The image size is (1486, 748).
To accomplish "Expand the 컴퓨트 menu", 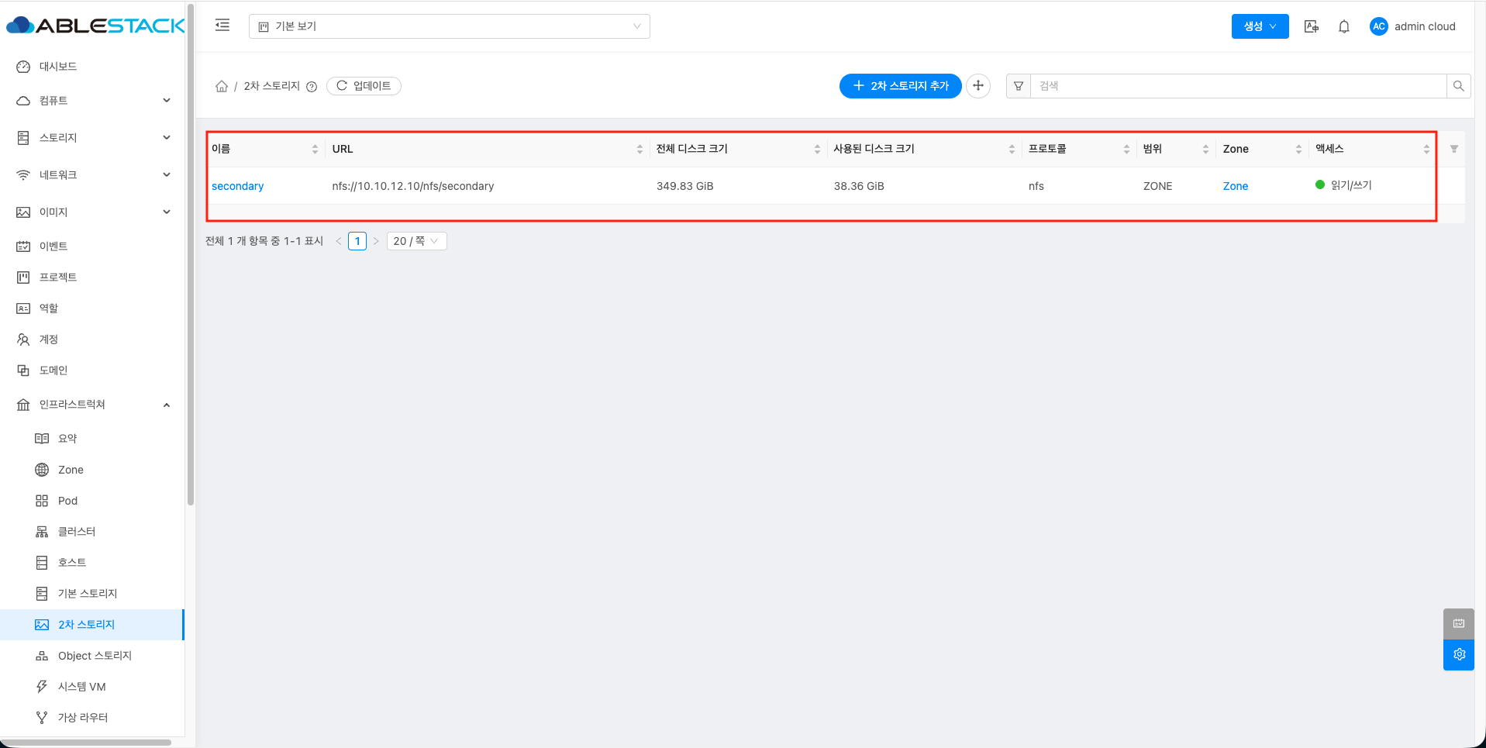I will tap(93, 101).
